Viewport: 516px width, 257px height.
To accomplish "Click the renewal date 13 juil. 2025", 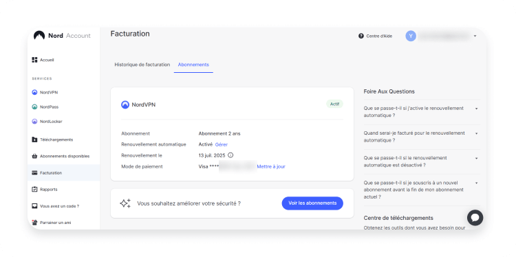I will pyautogui.click(x=213, y=155).
